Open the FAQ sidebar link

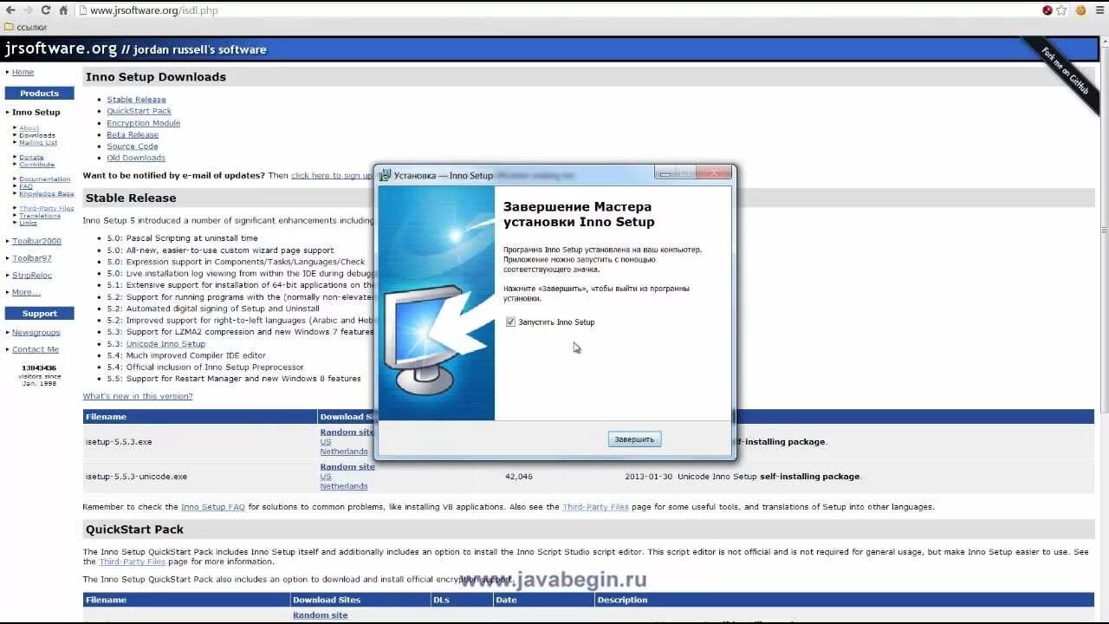26,186
